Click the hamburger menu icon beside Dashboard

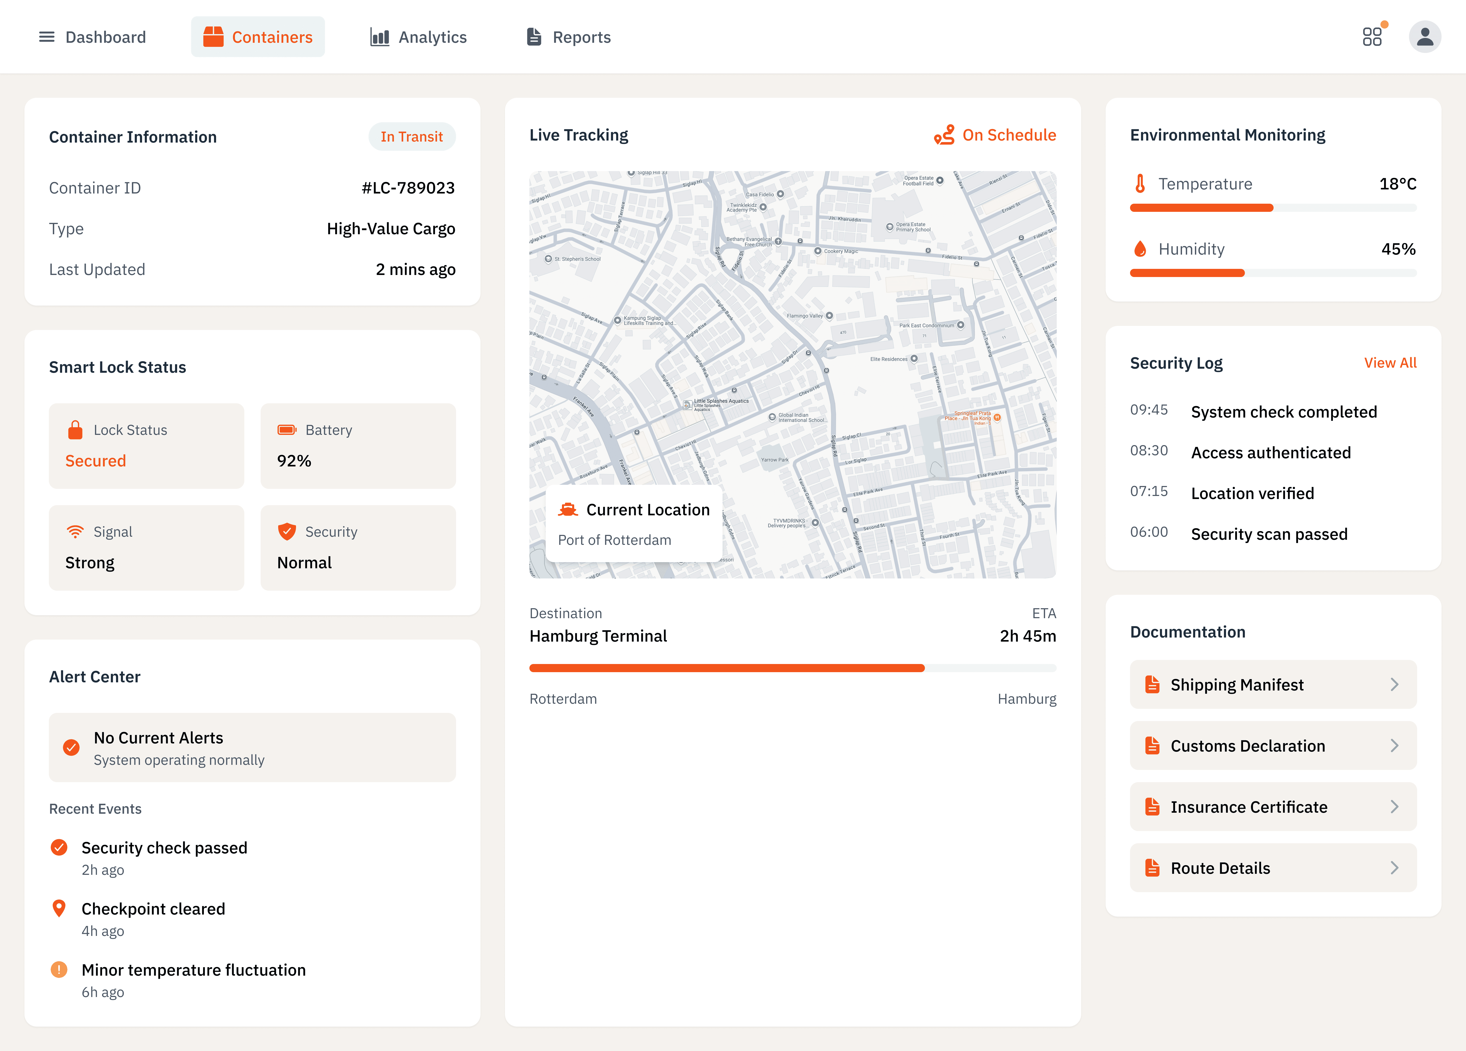coord(47,37)
